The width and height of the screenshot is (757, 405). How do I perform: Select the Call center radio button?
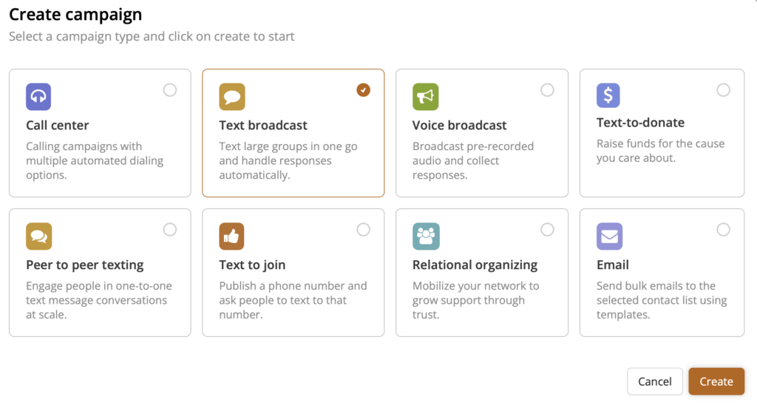(170, 90)
